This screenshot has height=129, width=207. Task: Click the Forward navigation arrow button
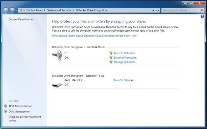[x=12, y=10]
